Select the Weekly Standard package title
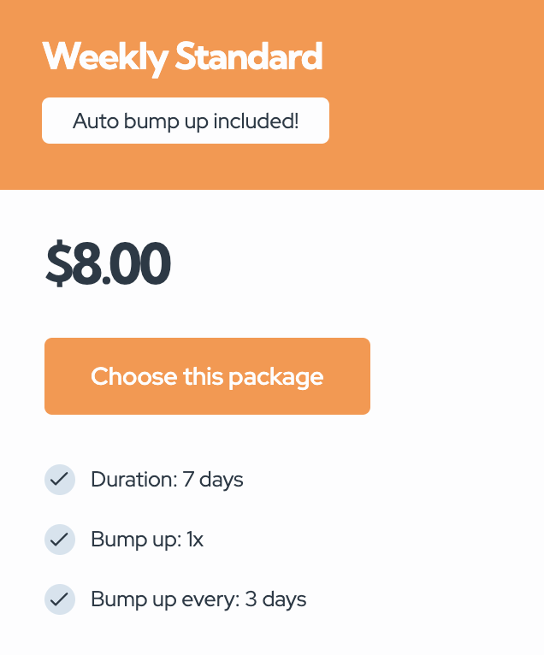 [182, 56]
